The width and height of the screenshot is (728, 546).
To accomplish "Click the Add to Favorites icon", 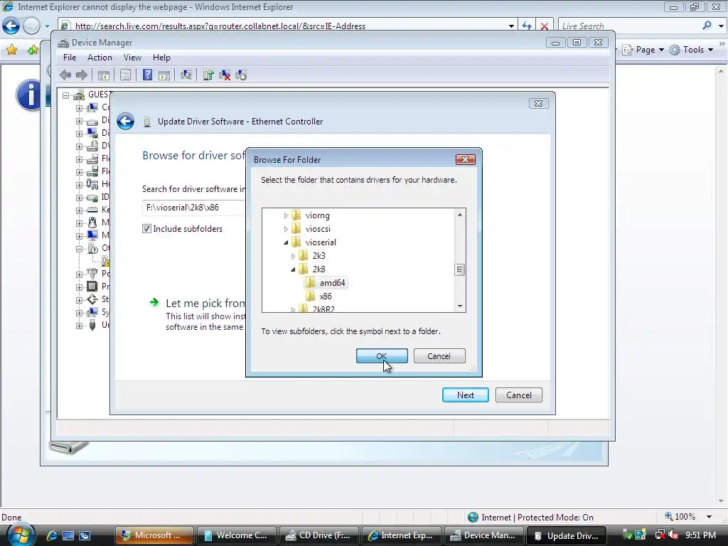I will [x=33, y=50].
